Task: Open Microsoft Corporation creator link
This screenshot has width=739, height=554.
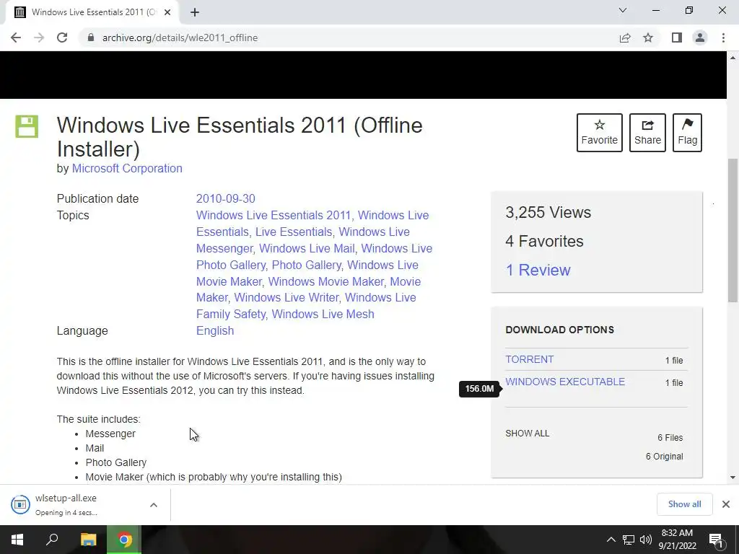Action: click(127, 169)
